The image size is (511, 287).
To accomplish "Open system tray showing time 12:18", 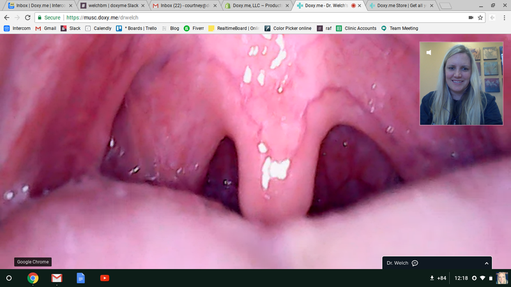I will pyautogui.click(x=462, y=278).
